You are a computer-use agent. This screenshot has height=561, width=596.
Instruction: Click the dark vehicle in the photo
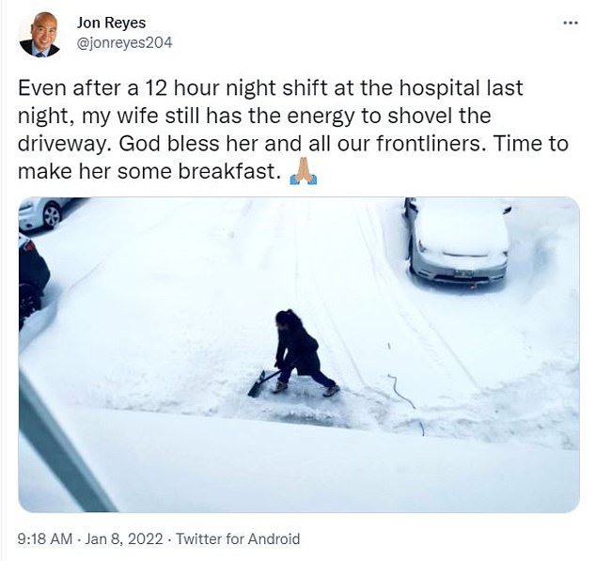tap(32, 277)
